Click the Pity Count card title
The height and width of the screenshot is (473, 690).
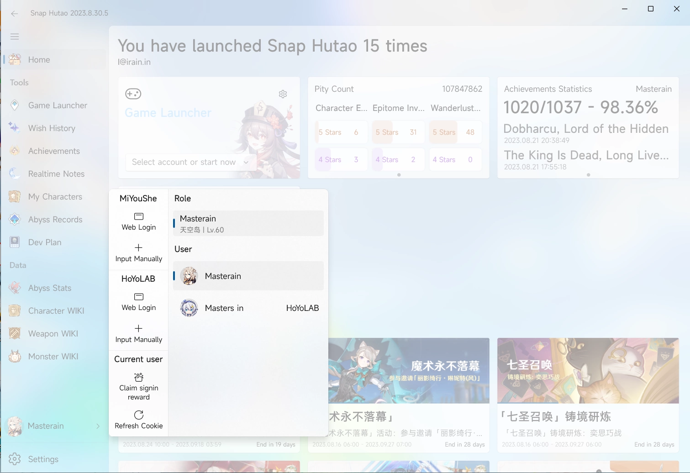coord(334,89)
